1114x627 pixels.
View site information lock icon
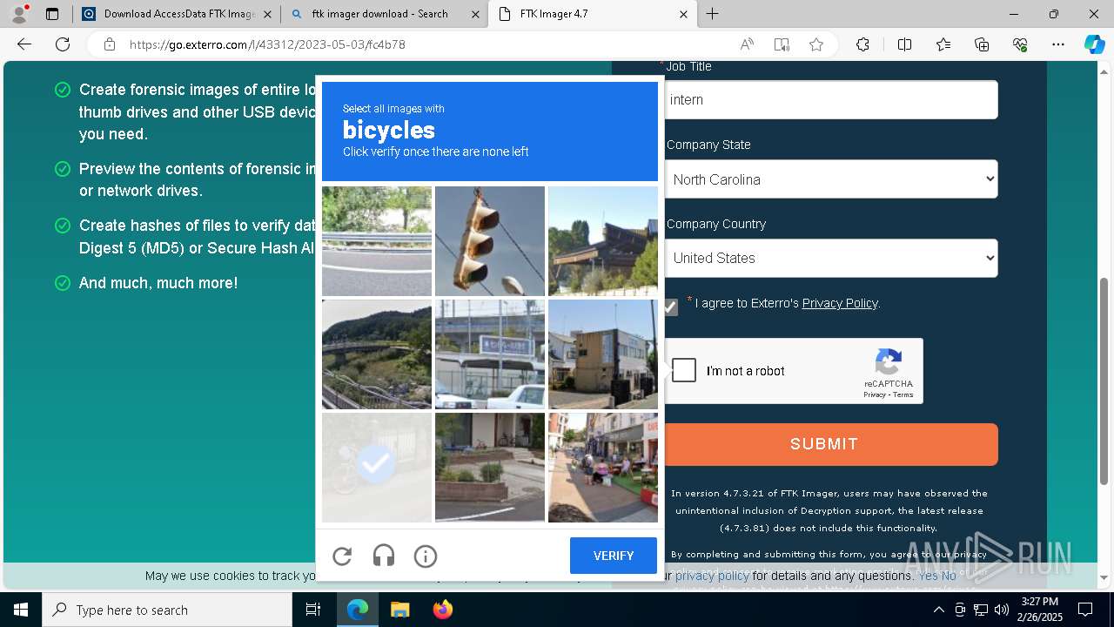pyautogui.click(x=110, y=44)
